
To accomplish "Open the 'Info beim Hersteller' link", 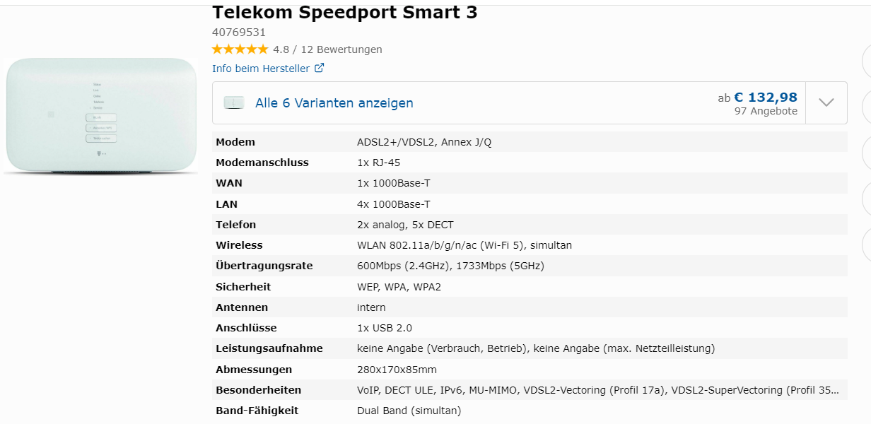I will (x=261, y=69).
